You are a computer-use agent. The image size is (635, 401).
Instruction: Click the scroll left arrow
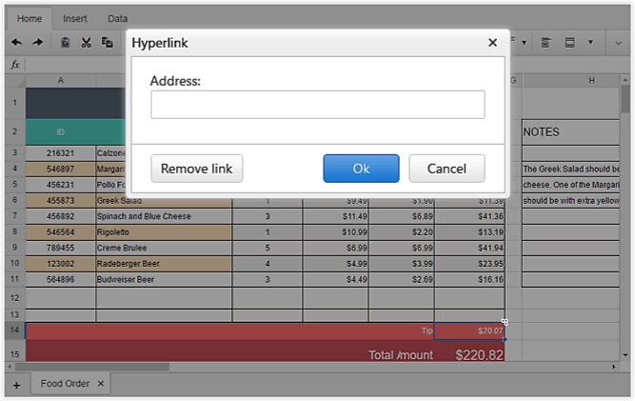tap(10, 367)
